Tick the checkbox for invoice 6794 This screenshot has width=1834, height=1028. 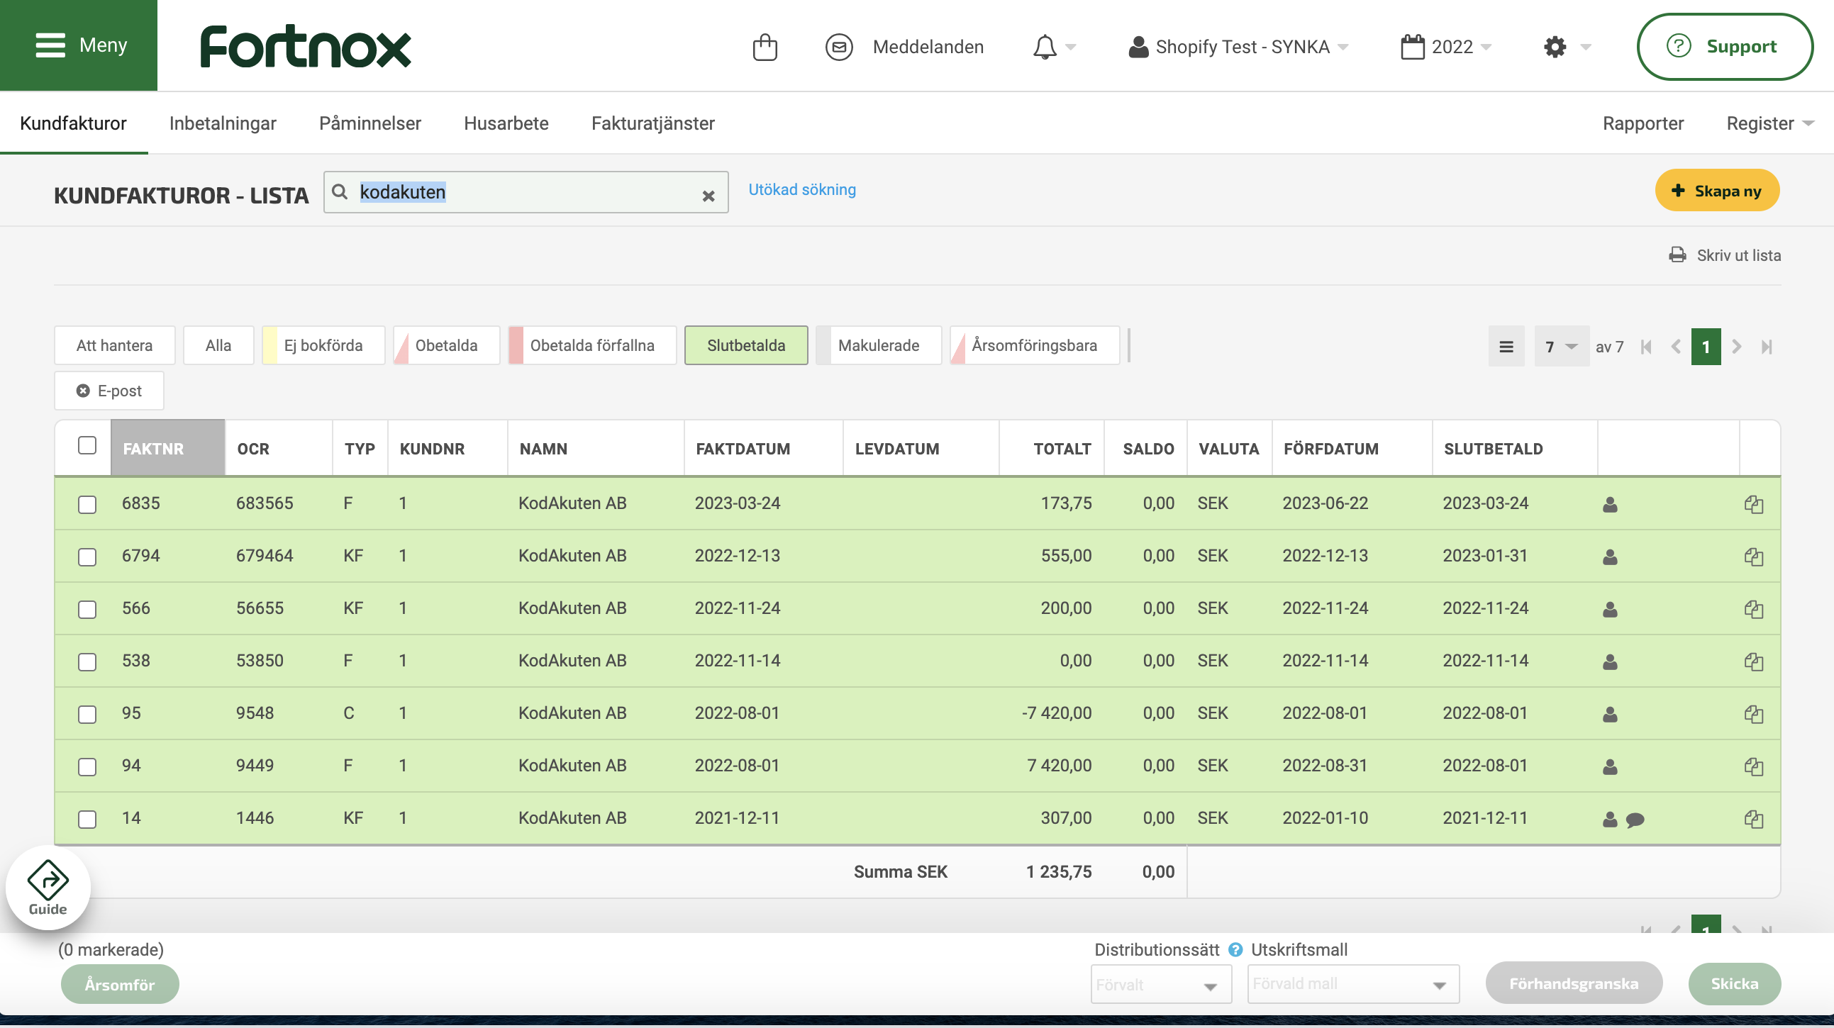(87, 557)
